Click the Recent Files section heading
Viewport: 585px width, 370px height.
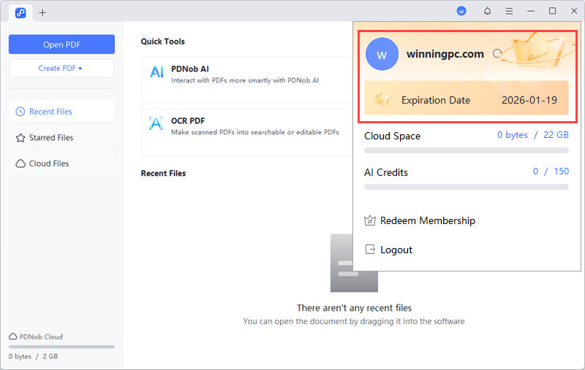[163, 173]
